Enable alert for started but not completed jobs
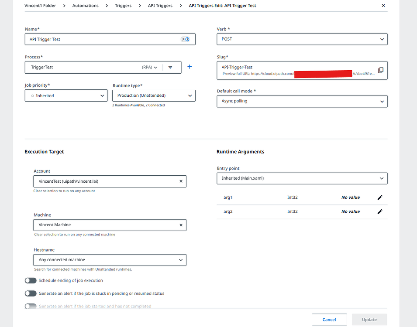Image resolution: width=417 pixels, height=327 pixels. pos(31,306)
